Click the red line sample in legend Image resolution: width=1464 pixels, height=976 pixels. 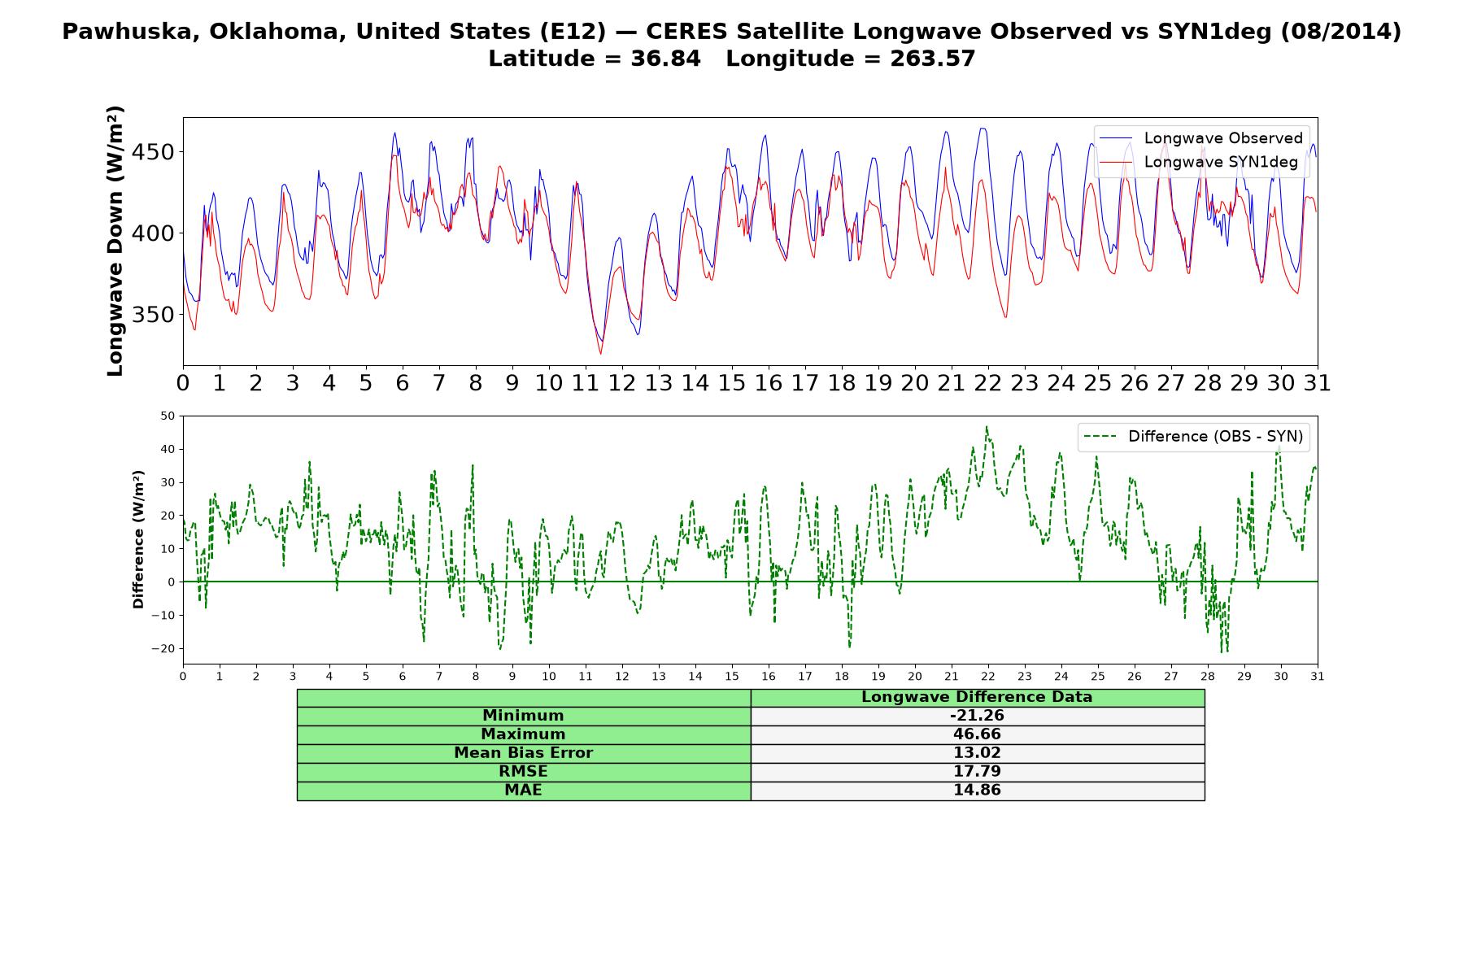1115,163
